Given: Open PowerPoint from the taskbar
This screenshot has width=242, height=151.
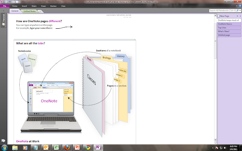Looking at the screenshot, I should (x=77, y=148).
